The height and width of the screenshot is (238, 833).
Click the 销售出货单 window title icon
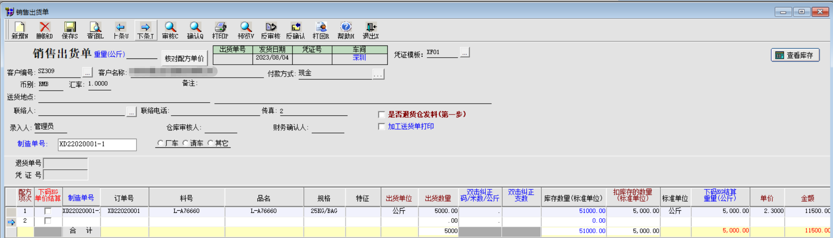tap(9, 11)
